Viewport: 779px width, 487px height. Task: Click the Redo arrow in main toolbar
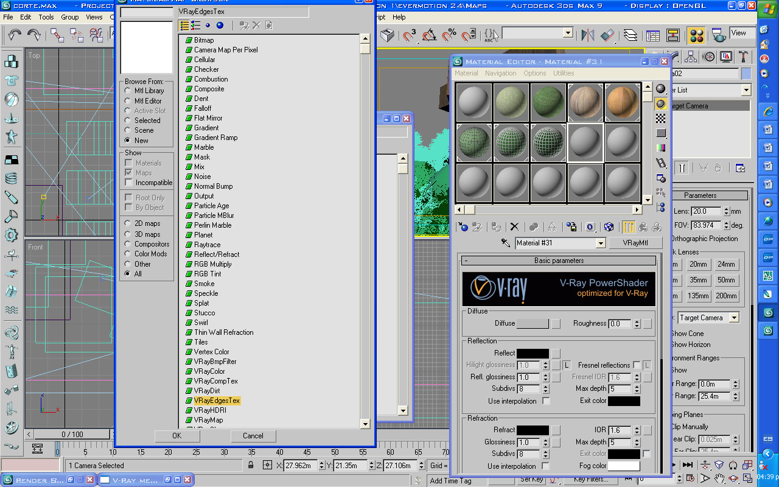[34, 35]
